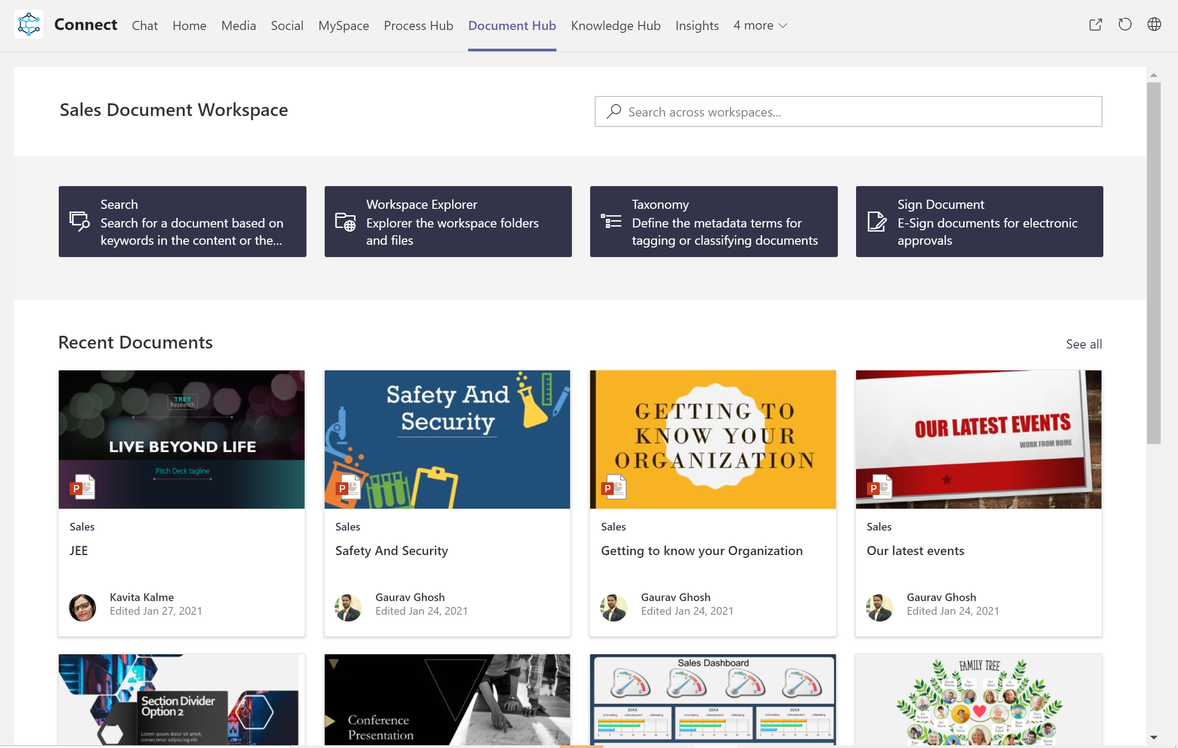Go to the Insights tab
The width and height of the screenshot is (1178, 748).
(x=697, y=25)
